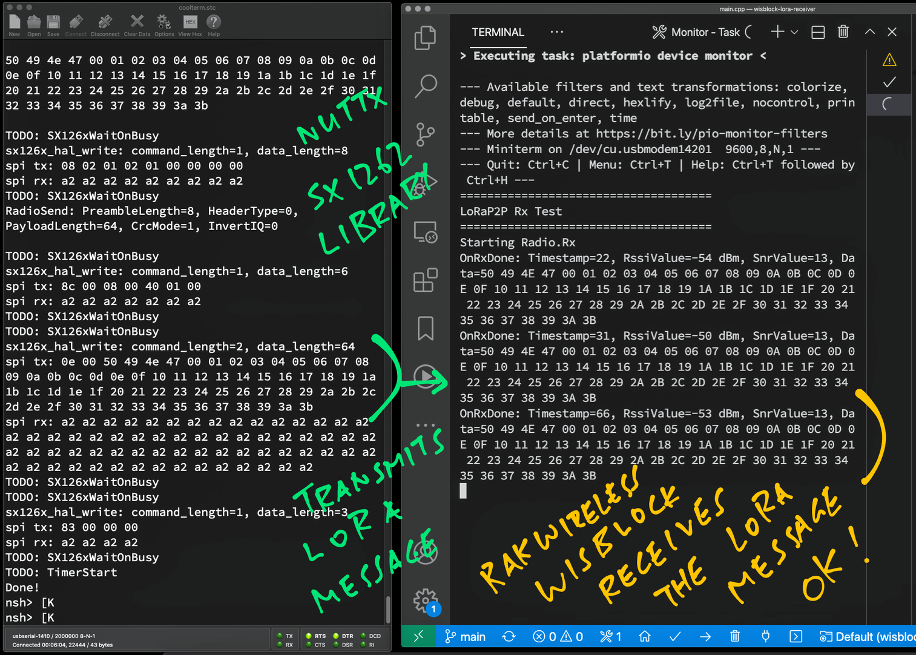Click the Disconnect icon in CoolTerm toolbar

tap(105, 24)
